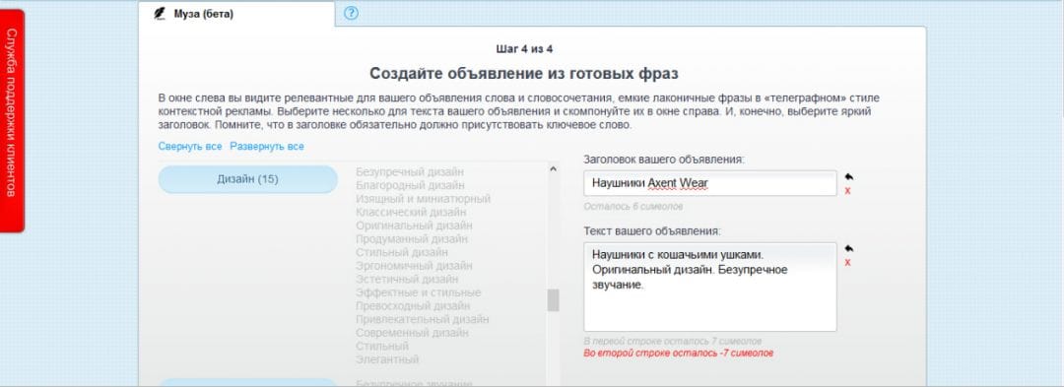
Task: Focus the Заголовок вашего объявления field
Action: pyautogui.click(x=709, y=183)
